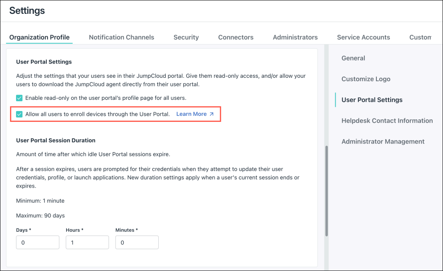The height and width of the screenshot is (271, 443).
Task: Click the Minutes input field
Action: [x=137, y=242]
